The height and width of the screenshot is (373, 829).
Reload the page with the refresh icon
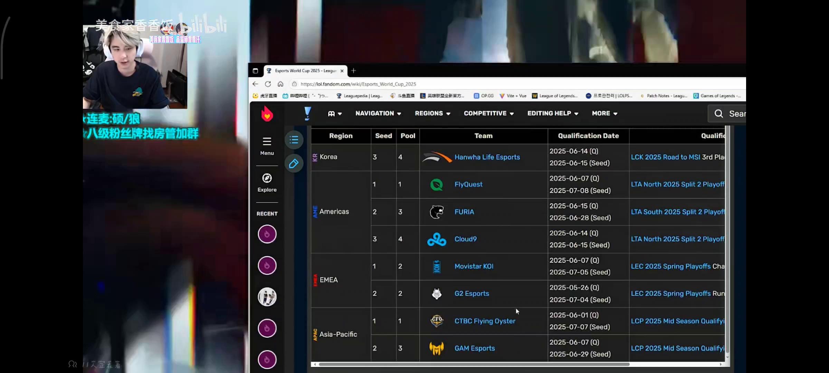(x=268, y=84)
